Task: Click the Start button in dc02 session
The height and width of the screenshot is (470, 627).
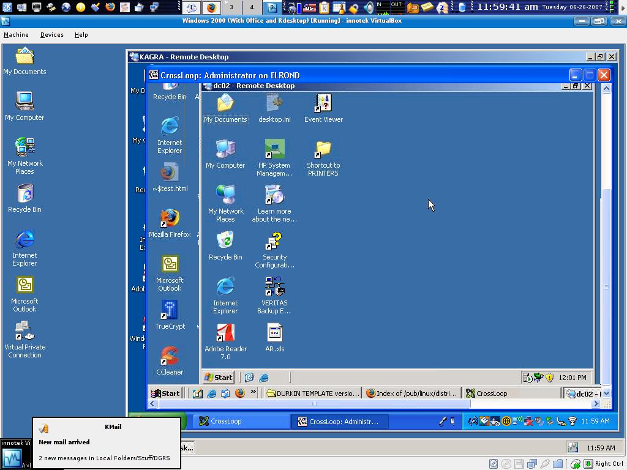Action: 219,378
